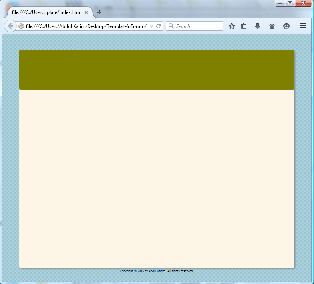Go back using the back arrow

tap(10, 26)
